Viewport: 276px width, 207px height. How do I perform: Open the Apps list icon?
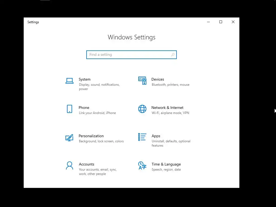(142, 137)
